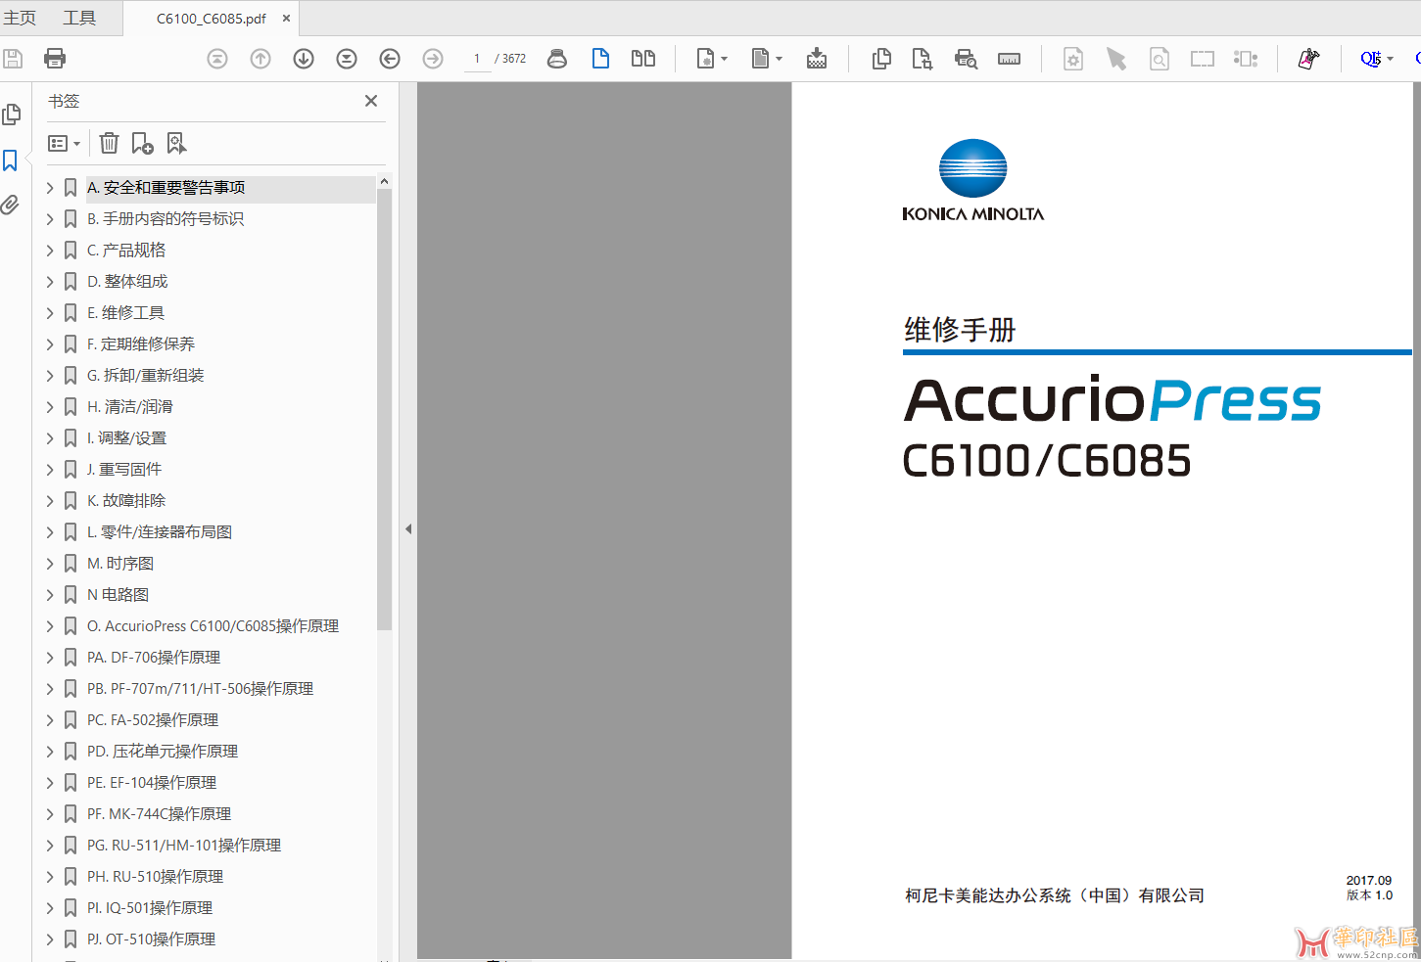This screenshot has height=962, width=1421.
Task: Open print preview with magnifier icon
Action: 966,59
